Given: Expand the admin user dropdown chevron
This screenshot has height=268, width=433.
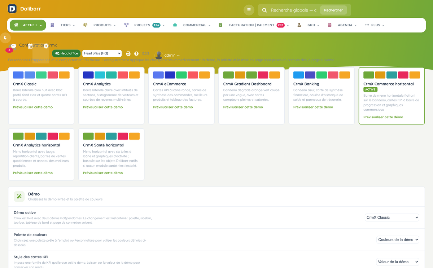Looking at the screenshot, I should 178,56.
